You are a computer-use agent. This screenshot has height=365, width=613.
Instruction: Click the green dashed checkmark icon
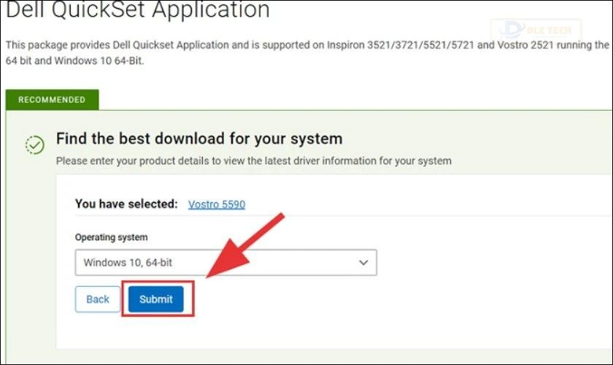tap(34, 145)
